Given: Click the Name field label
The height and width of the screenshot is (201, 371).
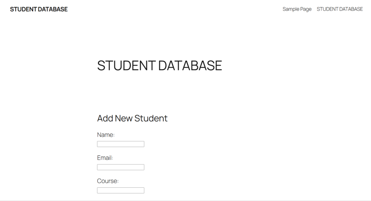Looking at the screenshot, I should 106,135.
